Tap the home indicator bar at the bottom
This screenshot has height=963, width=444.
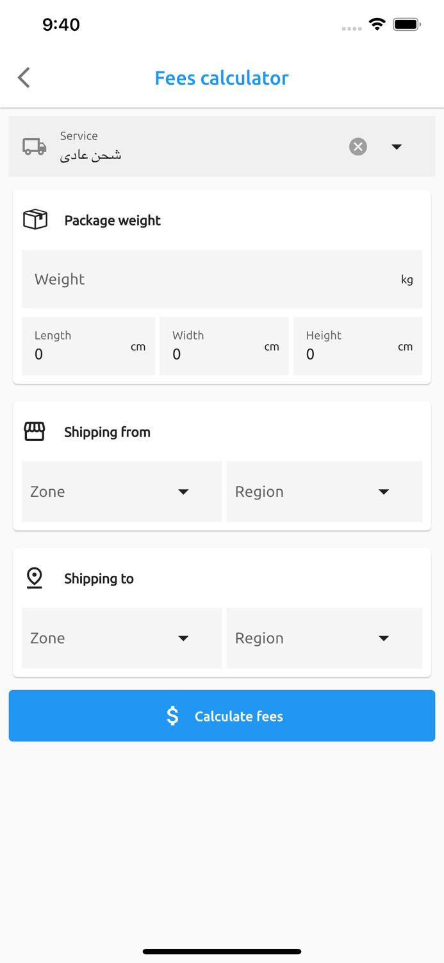[222, 951]
